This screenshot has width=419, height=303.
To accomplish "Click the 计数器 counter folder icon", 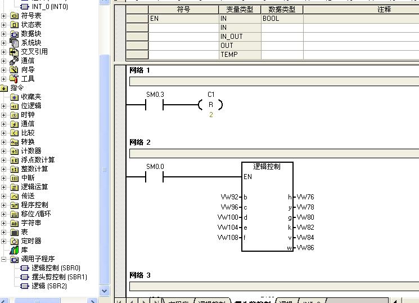I will [x=15, y=151].
